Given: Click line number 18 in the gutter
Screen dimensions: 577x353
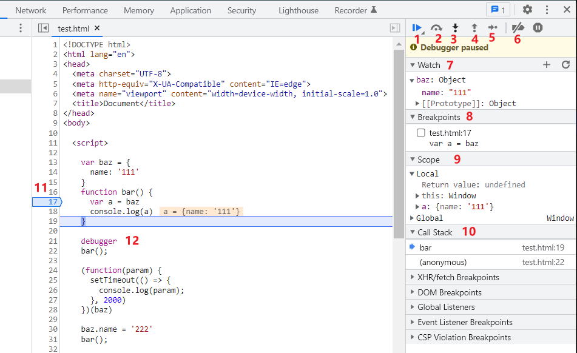Looking at the screenshot, I should [x=53, y=212].
